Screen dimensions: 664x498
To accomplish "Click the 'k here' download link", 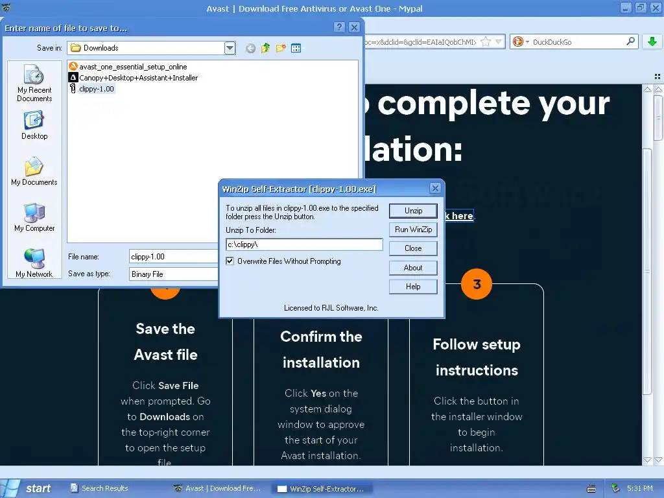I will point(459,215).
